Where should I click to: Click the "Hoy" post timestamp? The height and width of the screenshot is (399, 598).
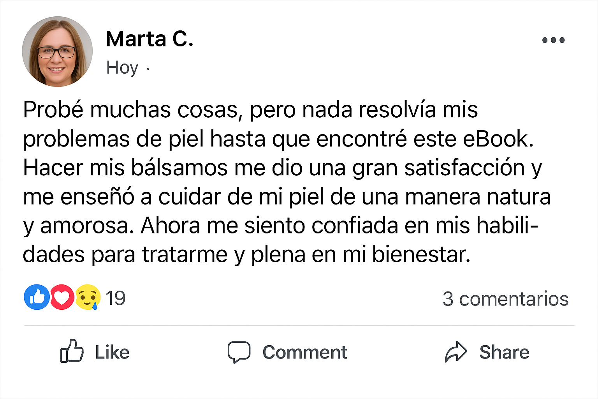coord(122,68)
